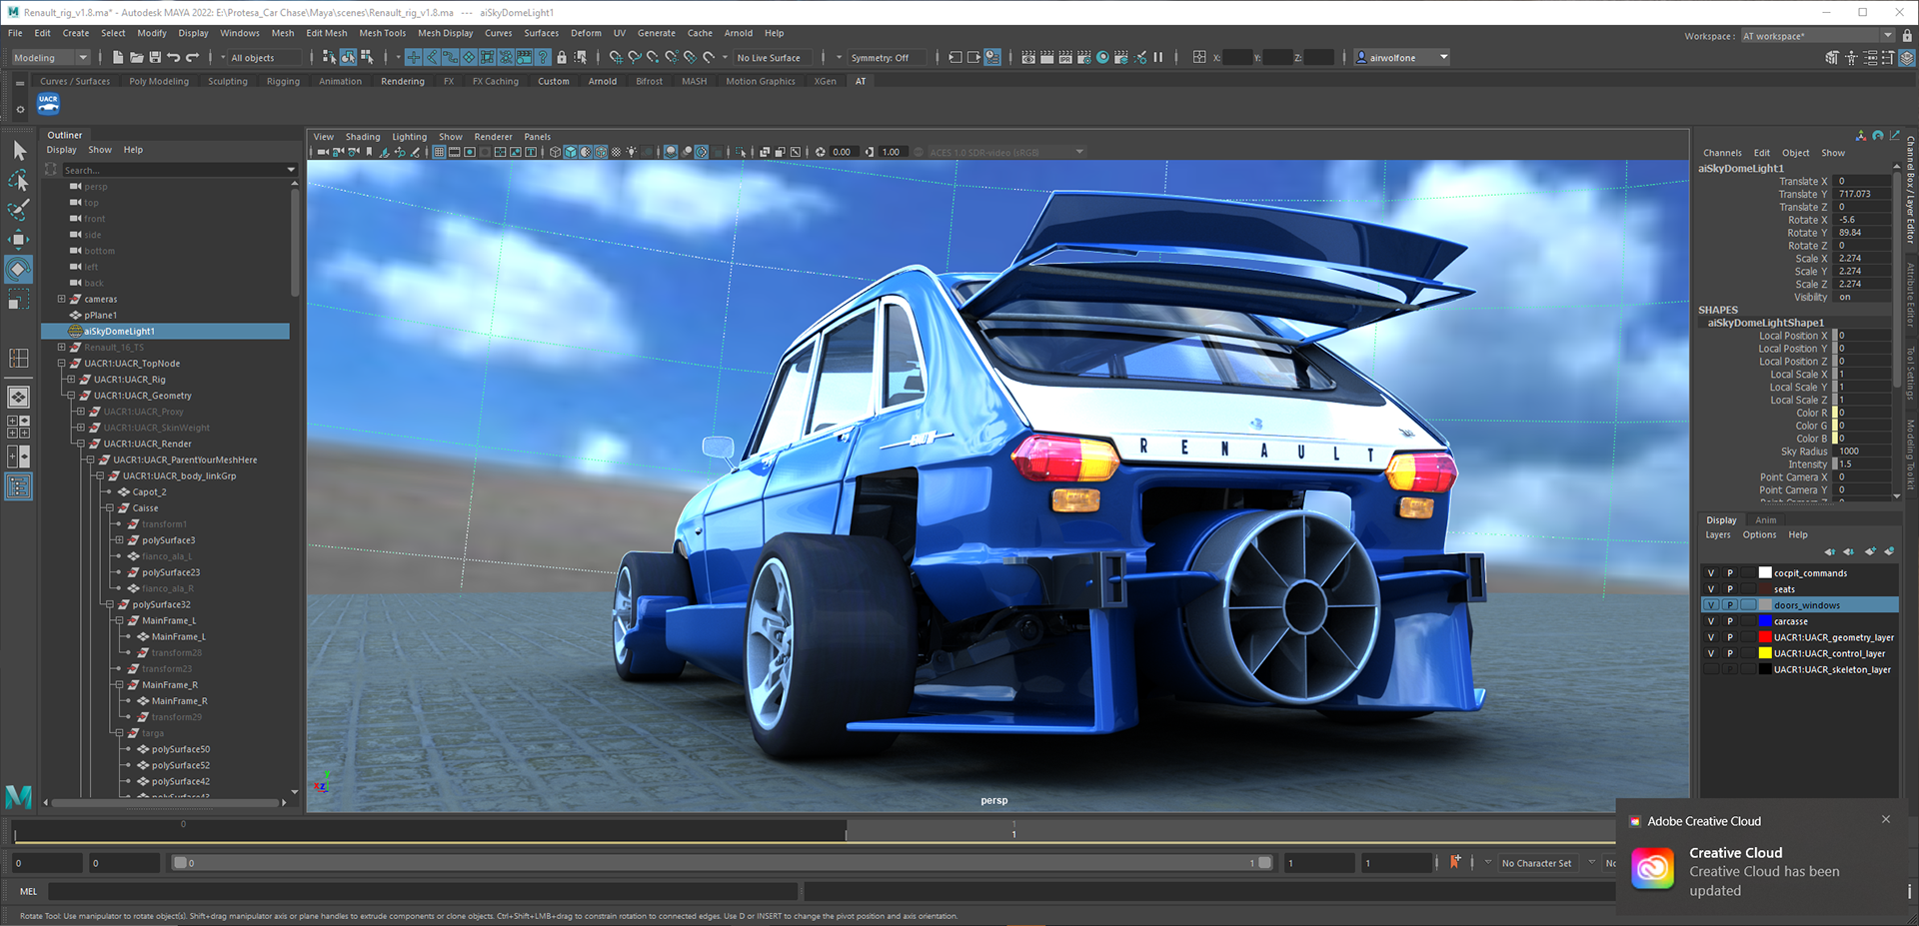Open the Arnold menu in main menu bar
Image resolution: width=1919 pixels, height=926 pixels.
(738, 33)
